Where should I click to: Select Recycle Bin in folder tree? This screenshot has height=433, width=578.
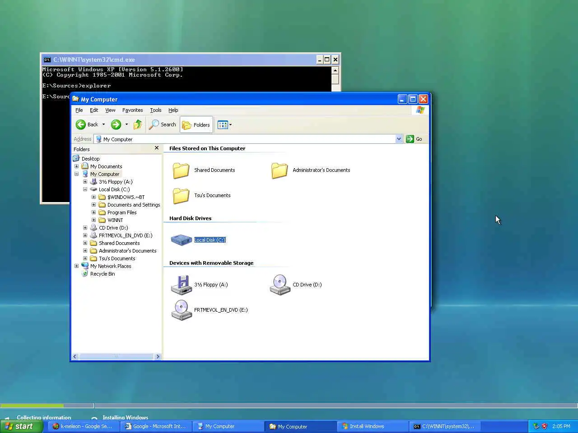[x=102, y=274]
